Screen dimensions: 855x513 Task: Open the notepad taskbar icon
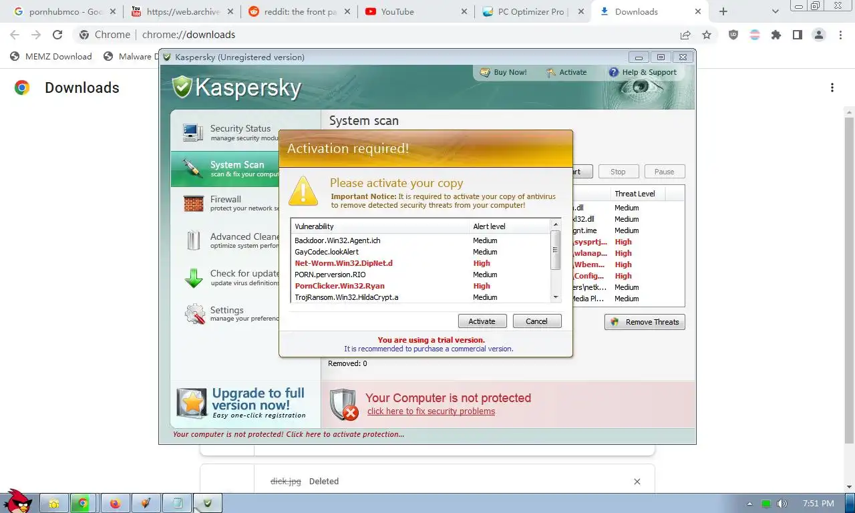tap(178, 503)
